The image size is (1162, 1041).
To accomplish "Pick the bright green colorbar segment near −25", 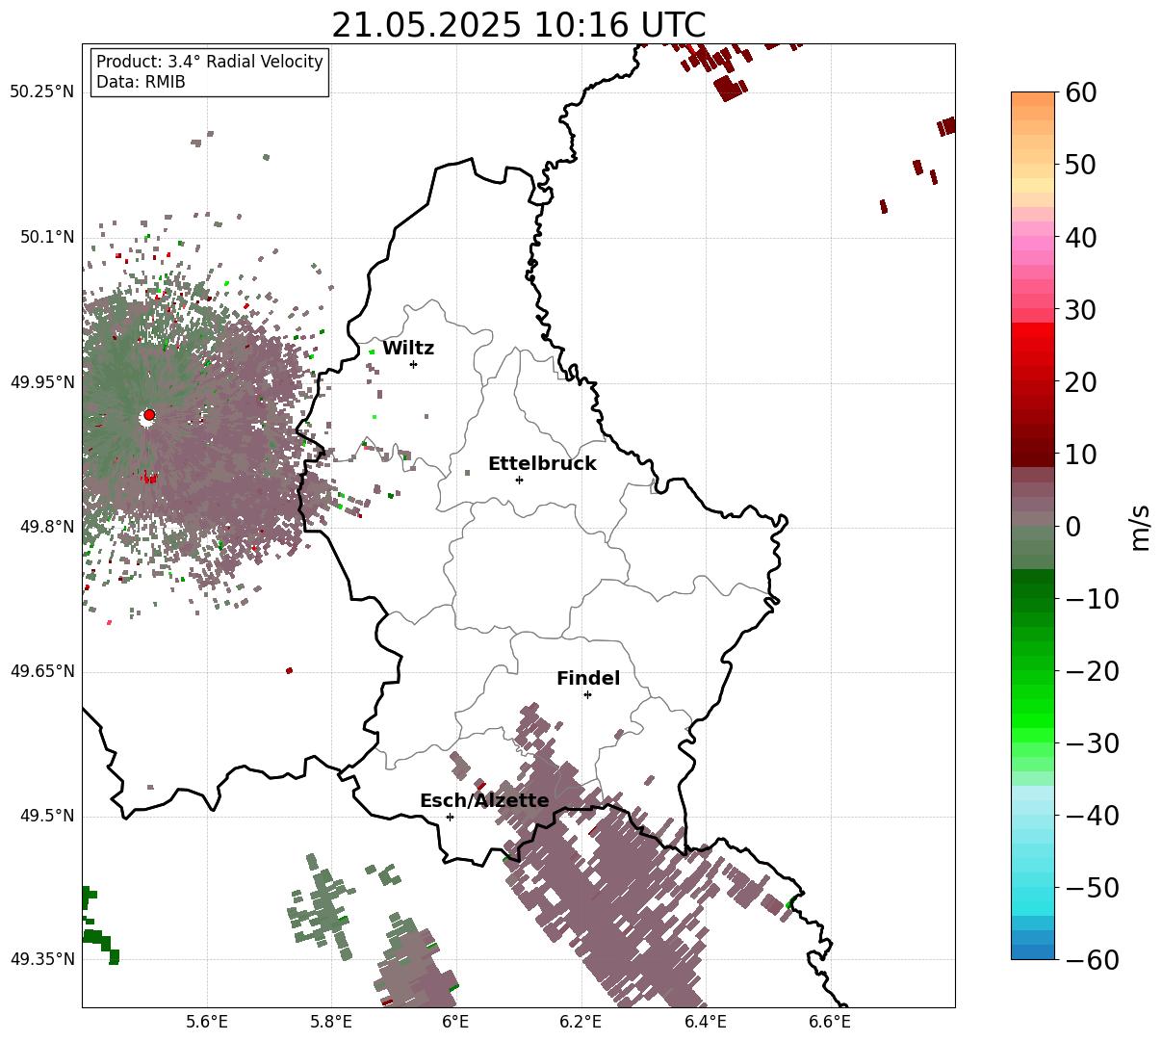I will pyautogui.click(x=1033, y=708).
